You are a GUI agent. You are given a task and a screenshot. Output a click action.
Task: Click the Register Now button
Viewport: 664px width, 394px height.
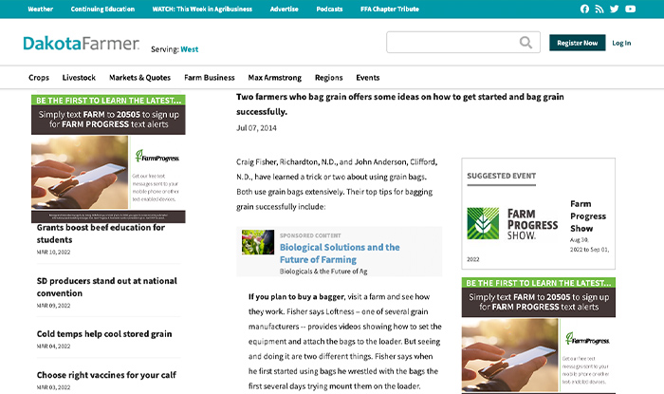point(577,43)
